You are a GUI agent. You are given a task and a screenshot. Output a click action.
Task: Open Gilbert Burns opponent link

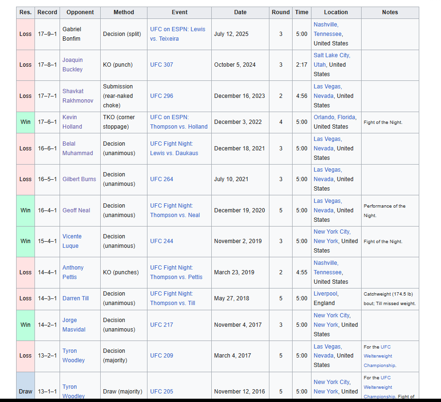coord(79,179)
